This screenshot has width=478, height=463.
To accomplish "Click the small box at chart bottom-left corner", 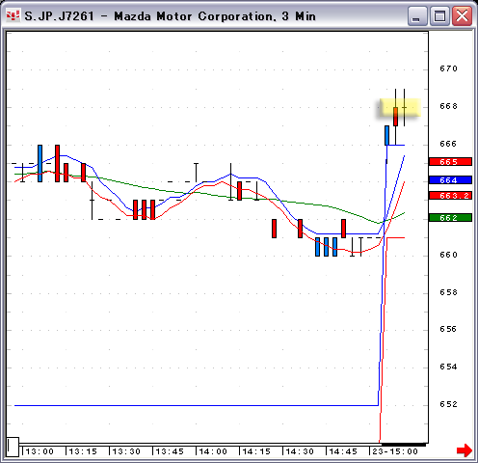I will coord(13,447).
